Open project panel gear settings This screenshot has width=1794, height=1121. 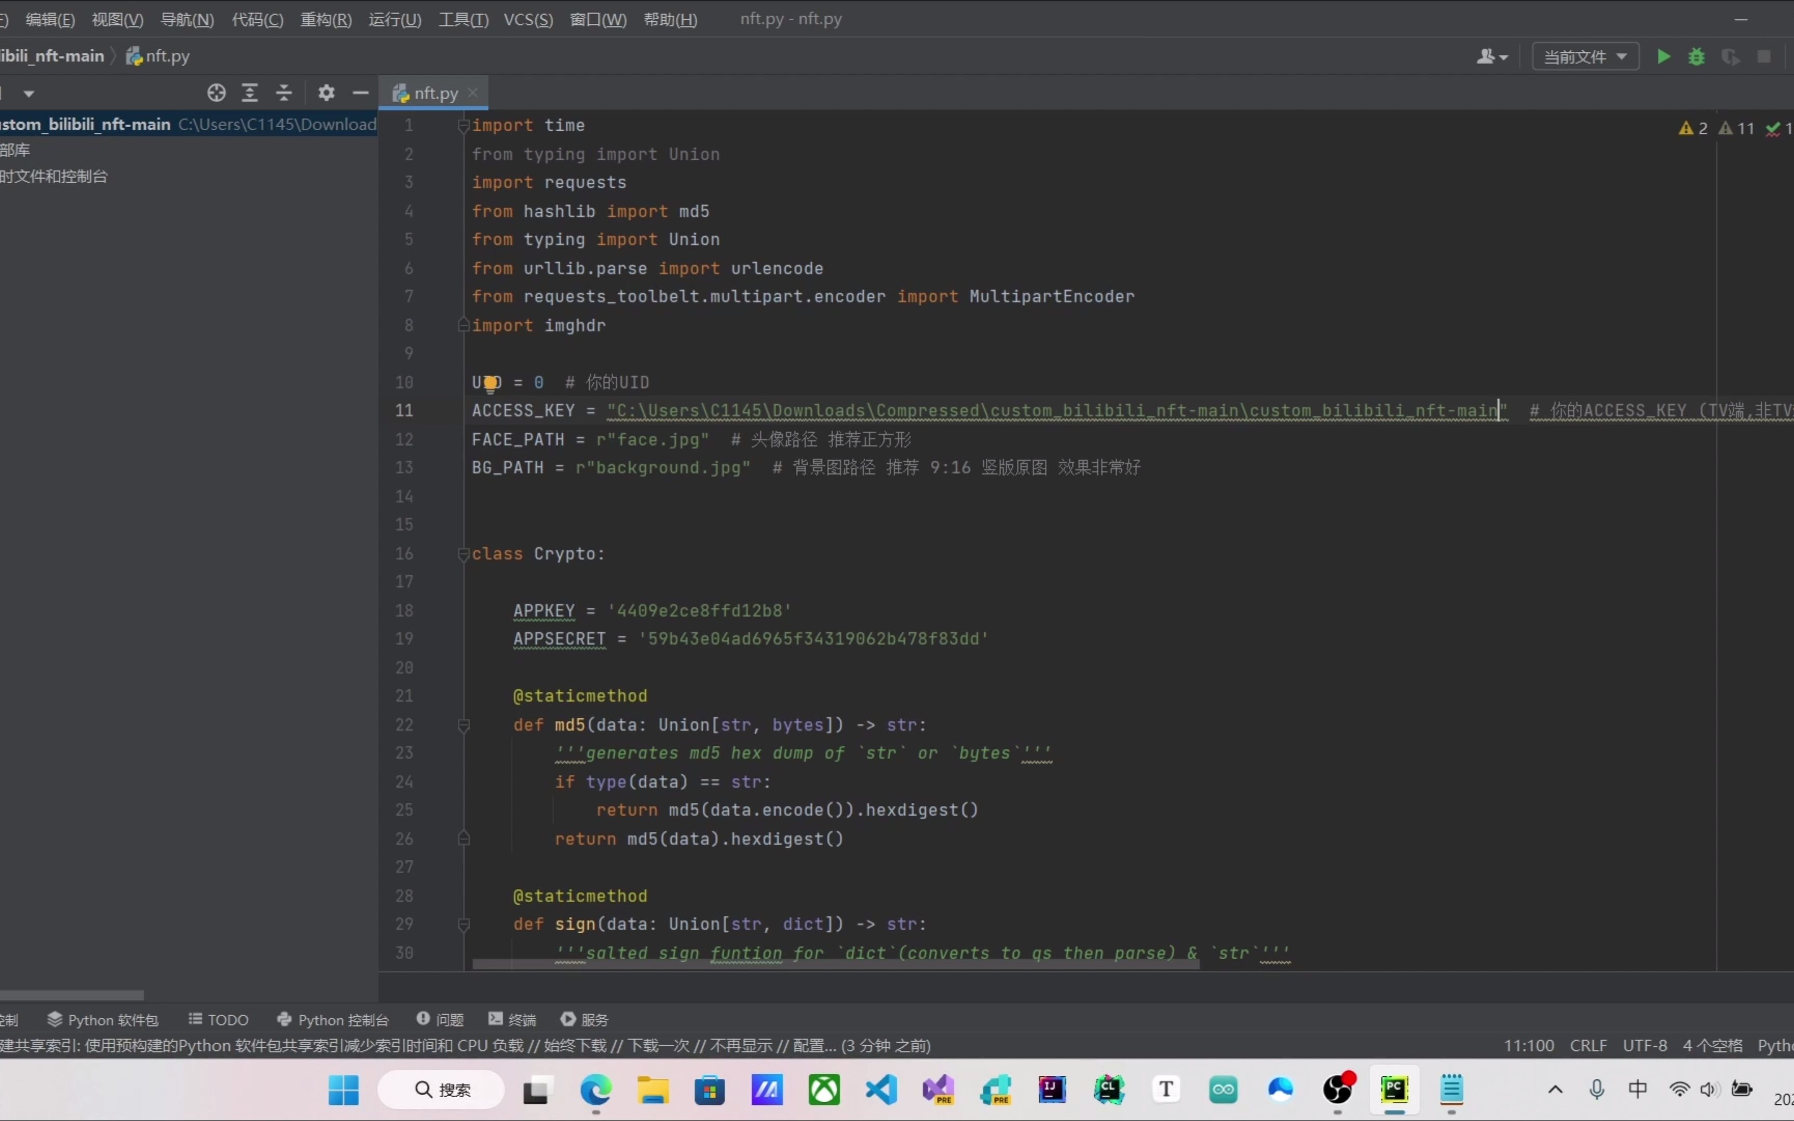pyautogui.click(x=326, y=93)
